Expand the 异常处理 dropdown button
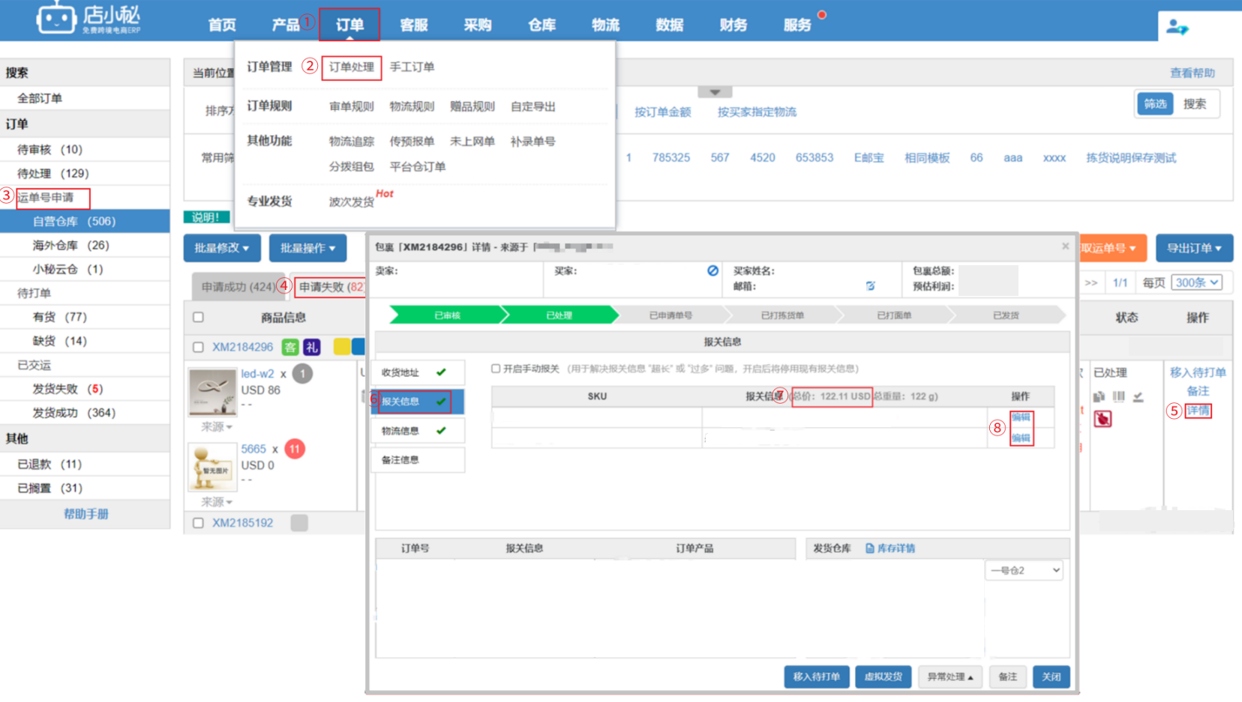Screen dimensions: 1242x702 pos(949,677)
